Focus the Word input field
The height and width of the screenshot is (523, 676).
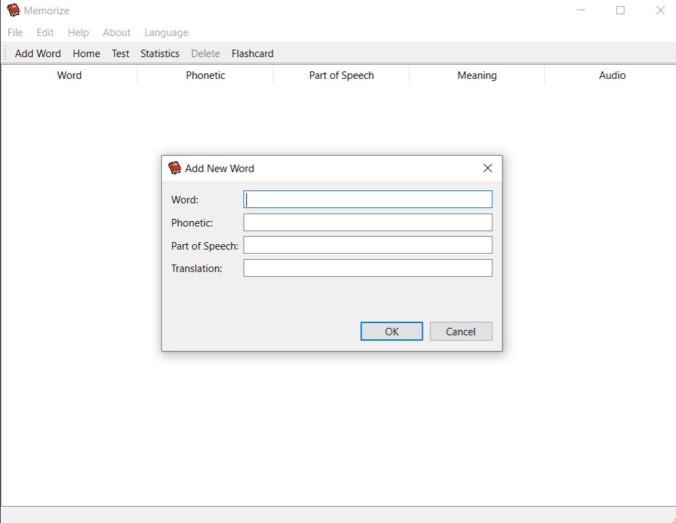coord(367,199)
